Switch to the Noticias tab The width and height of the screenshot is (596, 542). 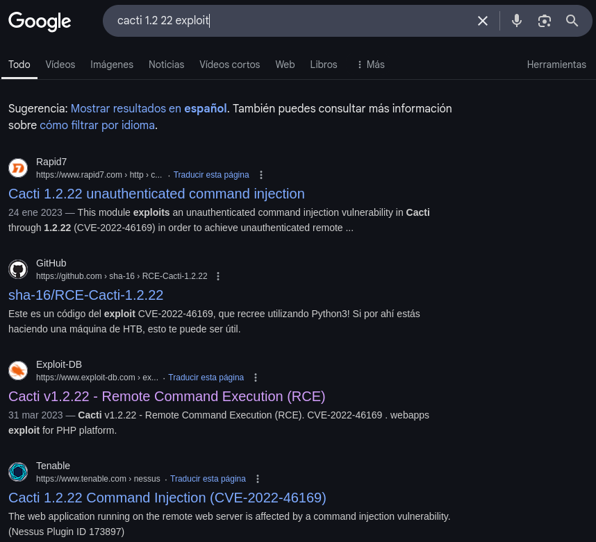(166, 65)
